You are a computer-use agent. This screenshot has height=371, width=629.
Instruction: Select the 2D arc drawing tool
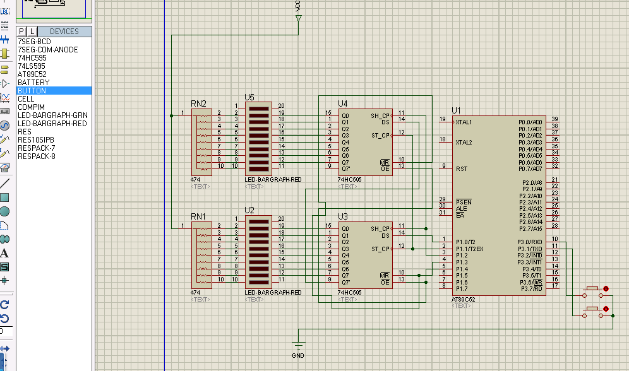point(4,225)
